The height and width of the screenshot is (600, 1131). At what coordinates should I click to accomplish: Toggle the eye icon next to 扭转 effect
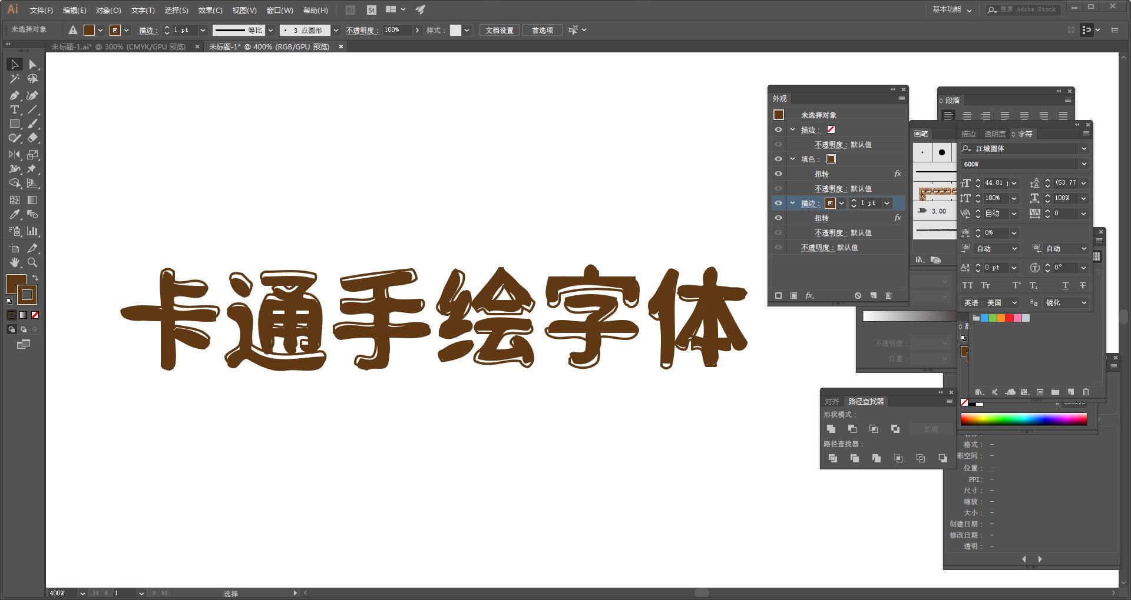[779, 174]
